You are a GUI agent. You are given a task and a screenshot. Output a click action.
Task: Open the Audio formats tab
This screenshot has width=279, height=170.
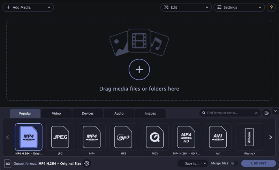(x=119, y=113)
